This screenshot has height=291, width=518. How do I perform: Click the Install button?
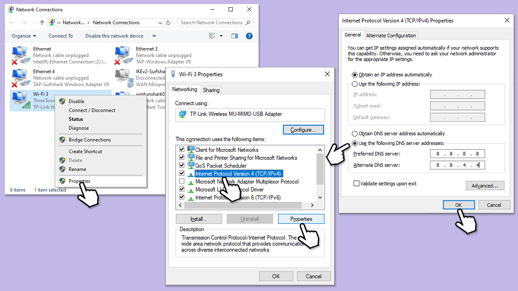199,219
